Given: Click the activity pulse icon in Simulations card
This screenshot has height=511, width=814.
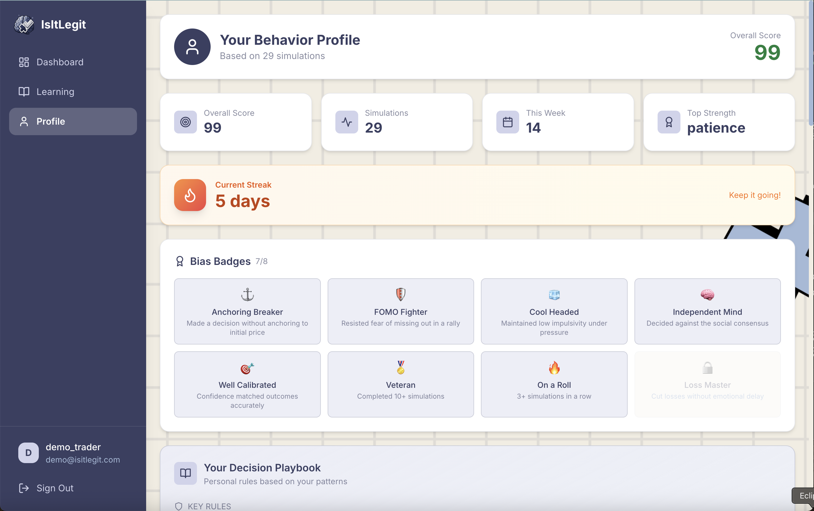Looking at the screenshot, I should (346, 122).
